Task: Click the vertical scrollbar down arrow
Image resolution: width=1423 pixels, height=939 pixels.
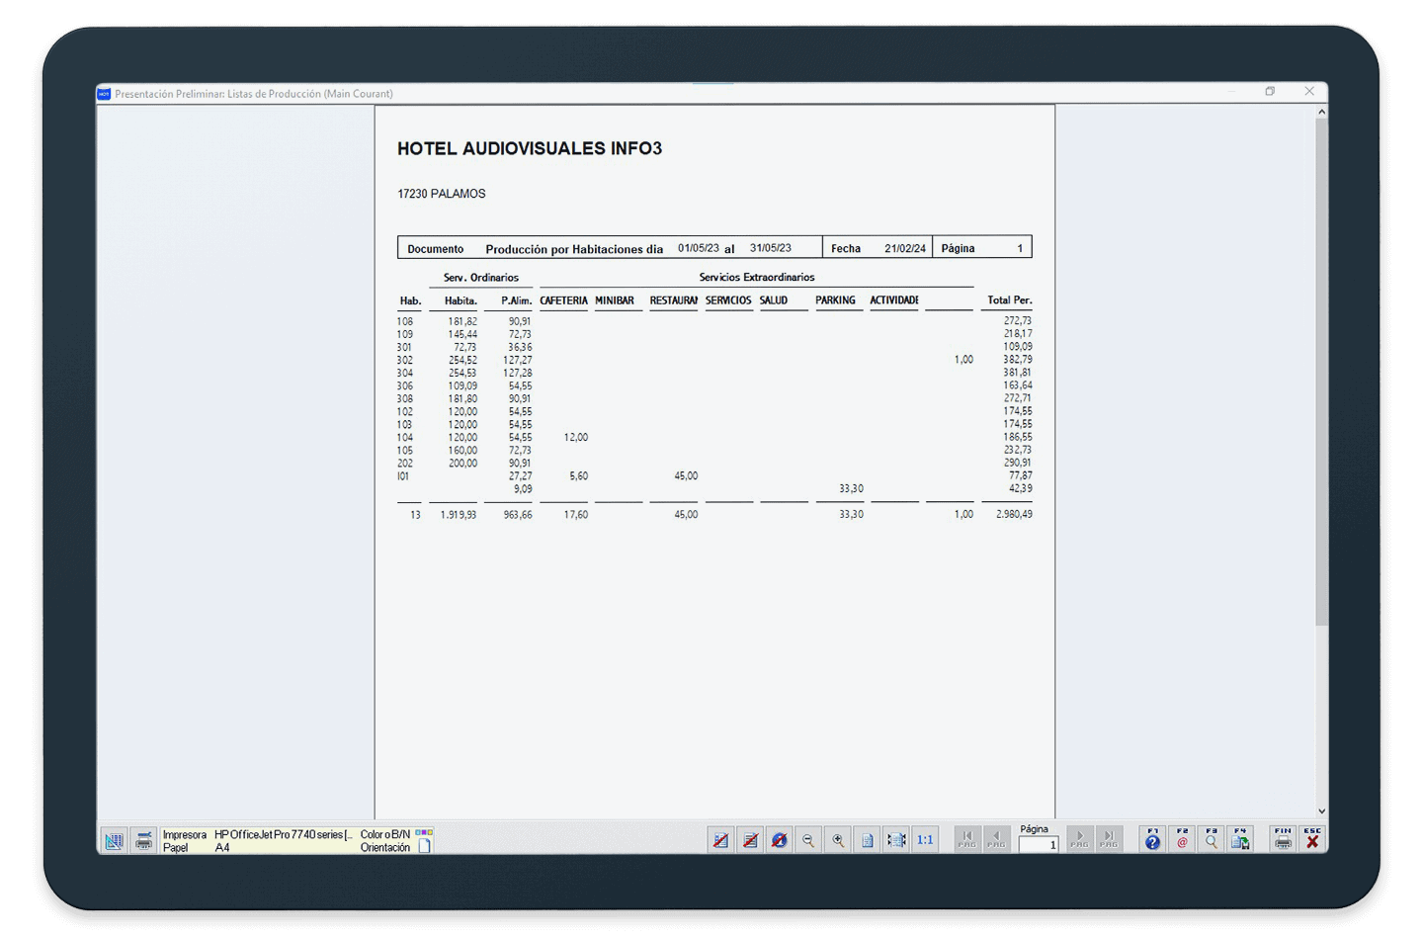Action: 1321,811
